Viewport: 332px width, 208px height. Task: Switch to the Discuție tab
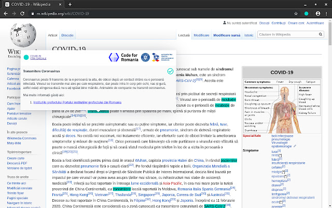(67, 35)
